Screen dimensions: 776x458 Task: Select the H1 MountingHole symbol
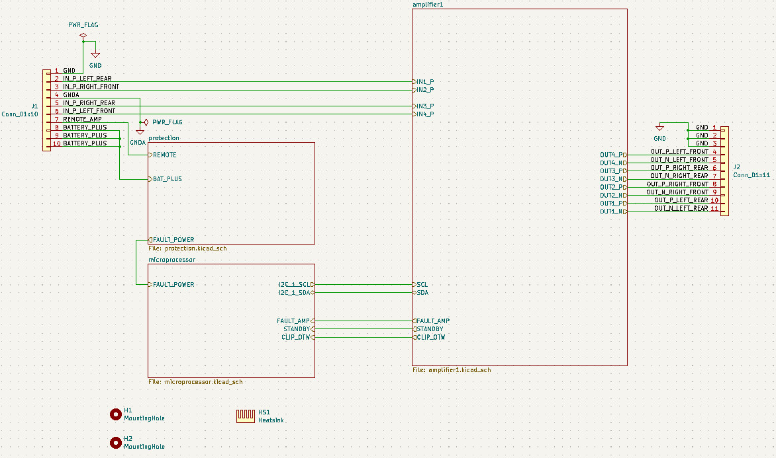pyautogui.click(x=115, y=414)
